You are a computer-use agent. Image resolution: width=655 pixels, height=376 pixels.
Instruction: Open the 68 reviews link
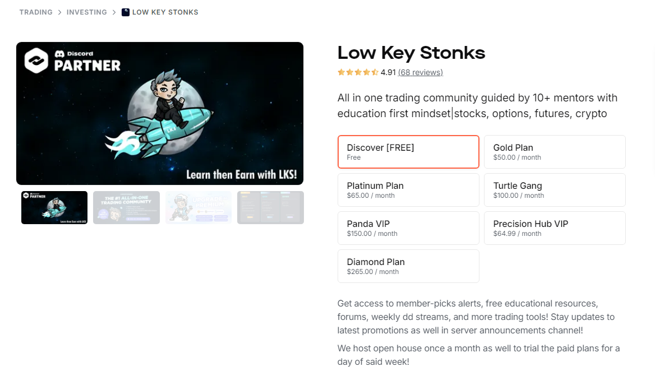point(420,72)
